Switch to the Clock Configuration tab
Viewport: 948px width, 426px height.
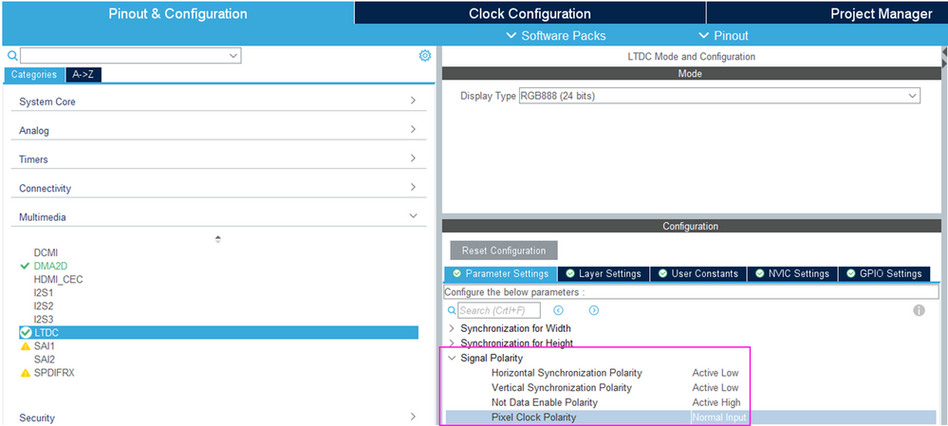click(x=530, y=13)
